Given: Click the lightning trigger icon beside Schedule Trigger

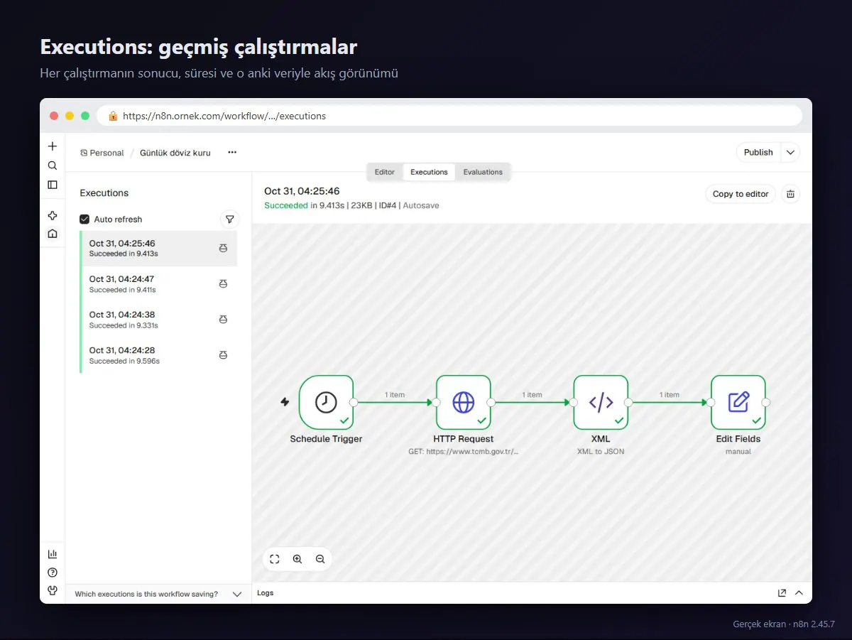Looking at the screenshot, I should (285, 402).
